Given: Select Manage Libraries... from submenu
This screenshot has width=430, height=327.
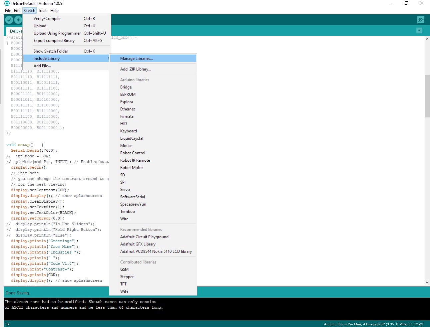Looking at the screenshot, I should click(x=137, y=59).
